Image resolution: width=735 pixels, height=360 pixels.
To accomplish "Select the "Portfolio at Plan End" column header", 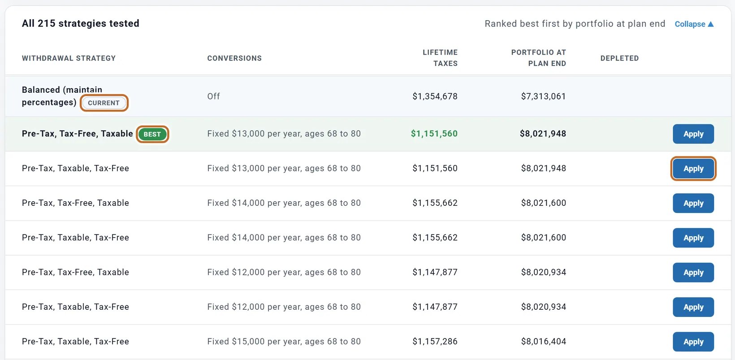I will [x=539, y=58].
